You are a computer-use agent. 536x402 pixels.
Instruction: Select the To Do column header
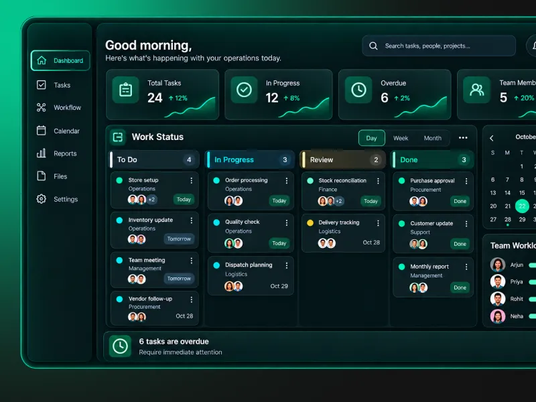tap(154, 159)
